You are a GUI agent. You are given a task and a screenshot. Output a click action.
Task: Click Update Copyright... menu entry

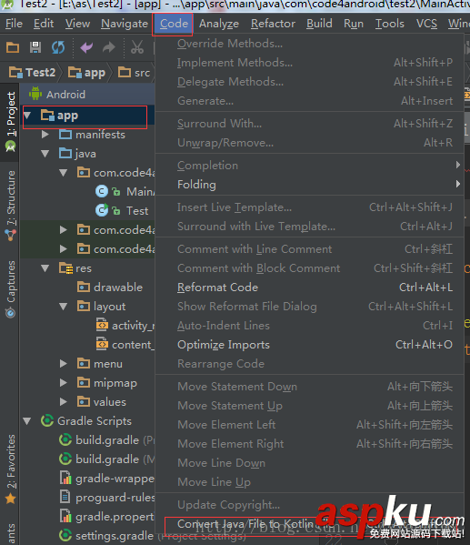point(309,505)
